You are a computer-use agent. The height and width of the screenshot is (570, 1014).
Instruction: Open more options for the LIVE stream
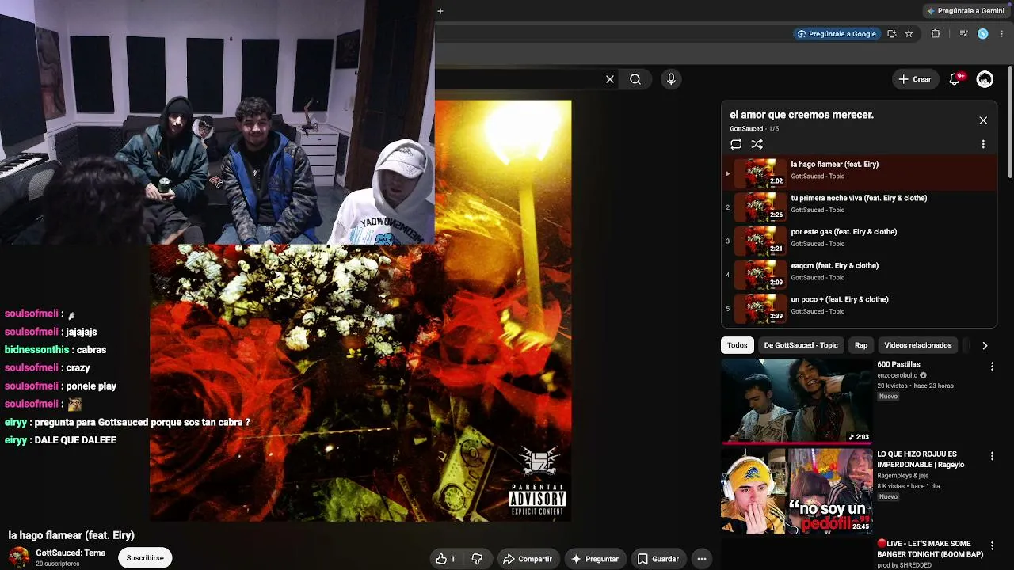pos(992,546)
